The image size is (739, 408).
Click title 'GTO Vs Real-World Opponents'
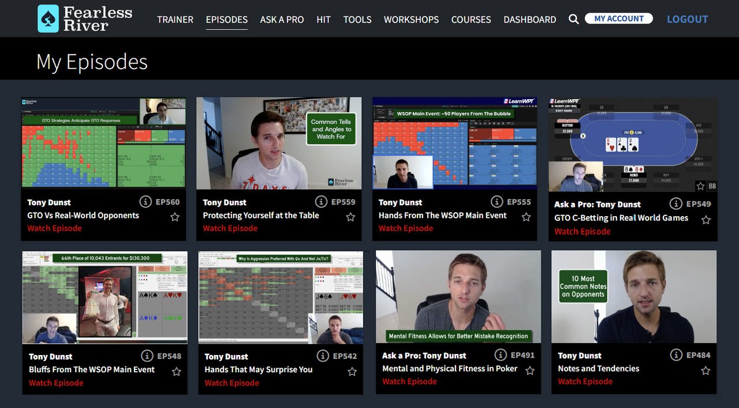(83, 216)
